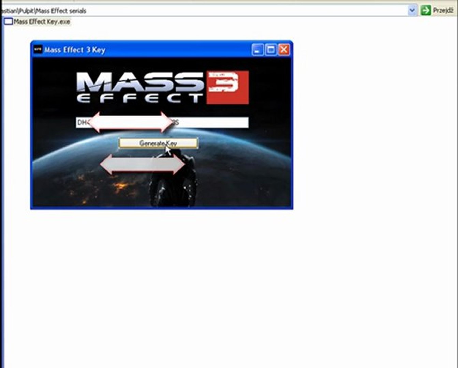Click the MASS EFFECT logo text
This screenshot has height=368, width=458.
(x=141, y=88)
